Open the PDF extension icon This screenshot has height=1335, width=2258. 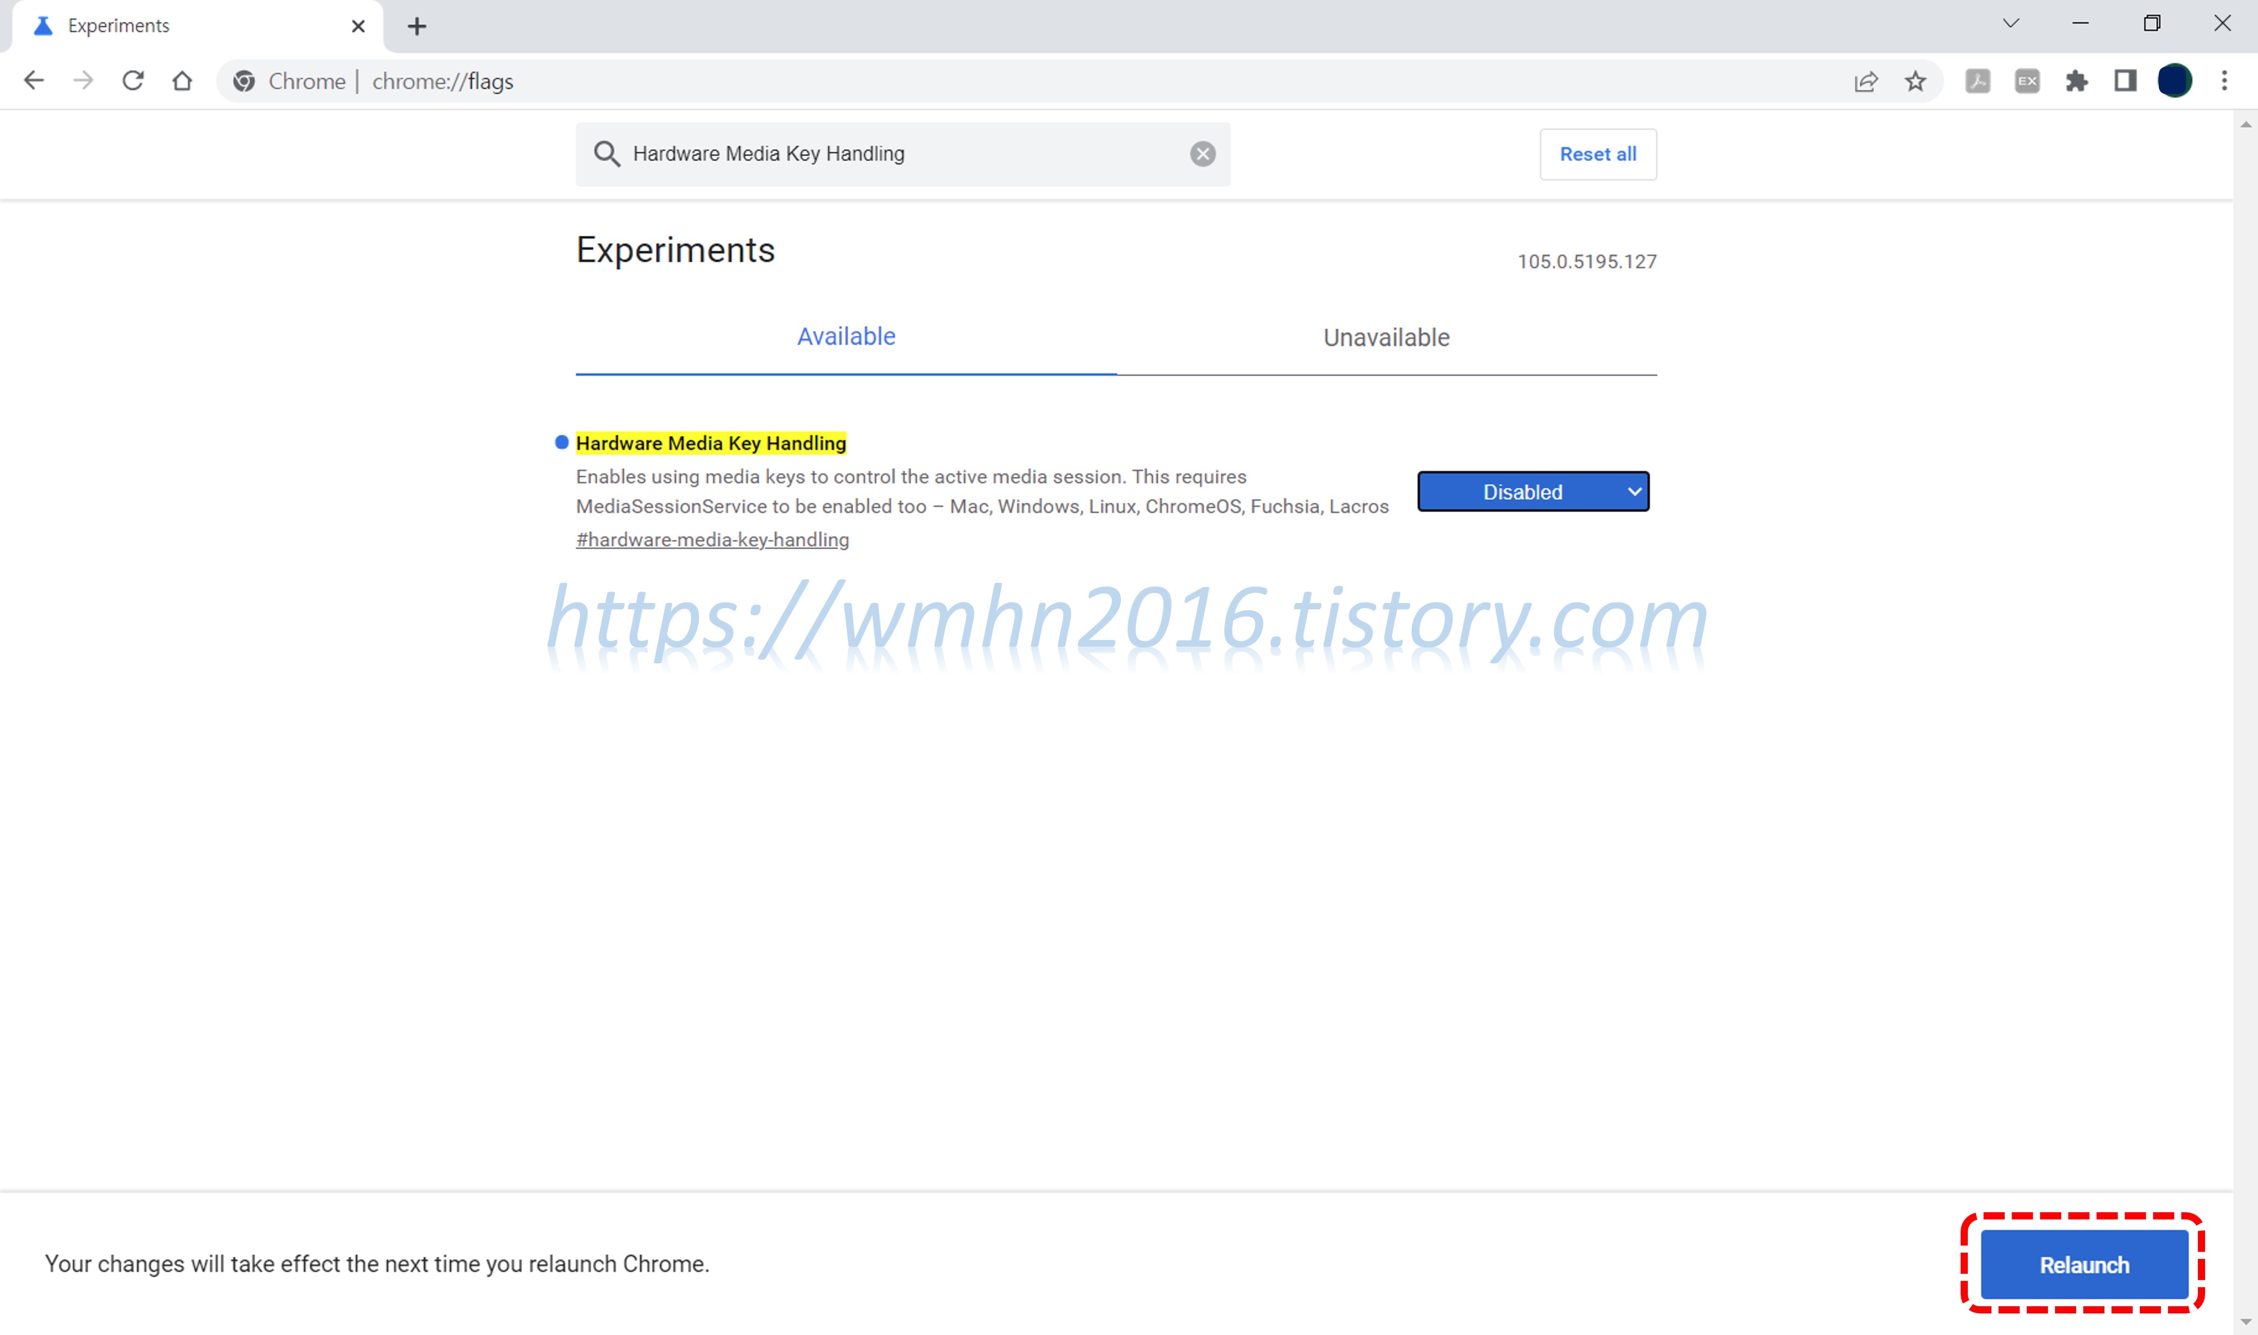pyautogui.click(x=1978, y=81)
